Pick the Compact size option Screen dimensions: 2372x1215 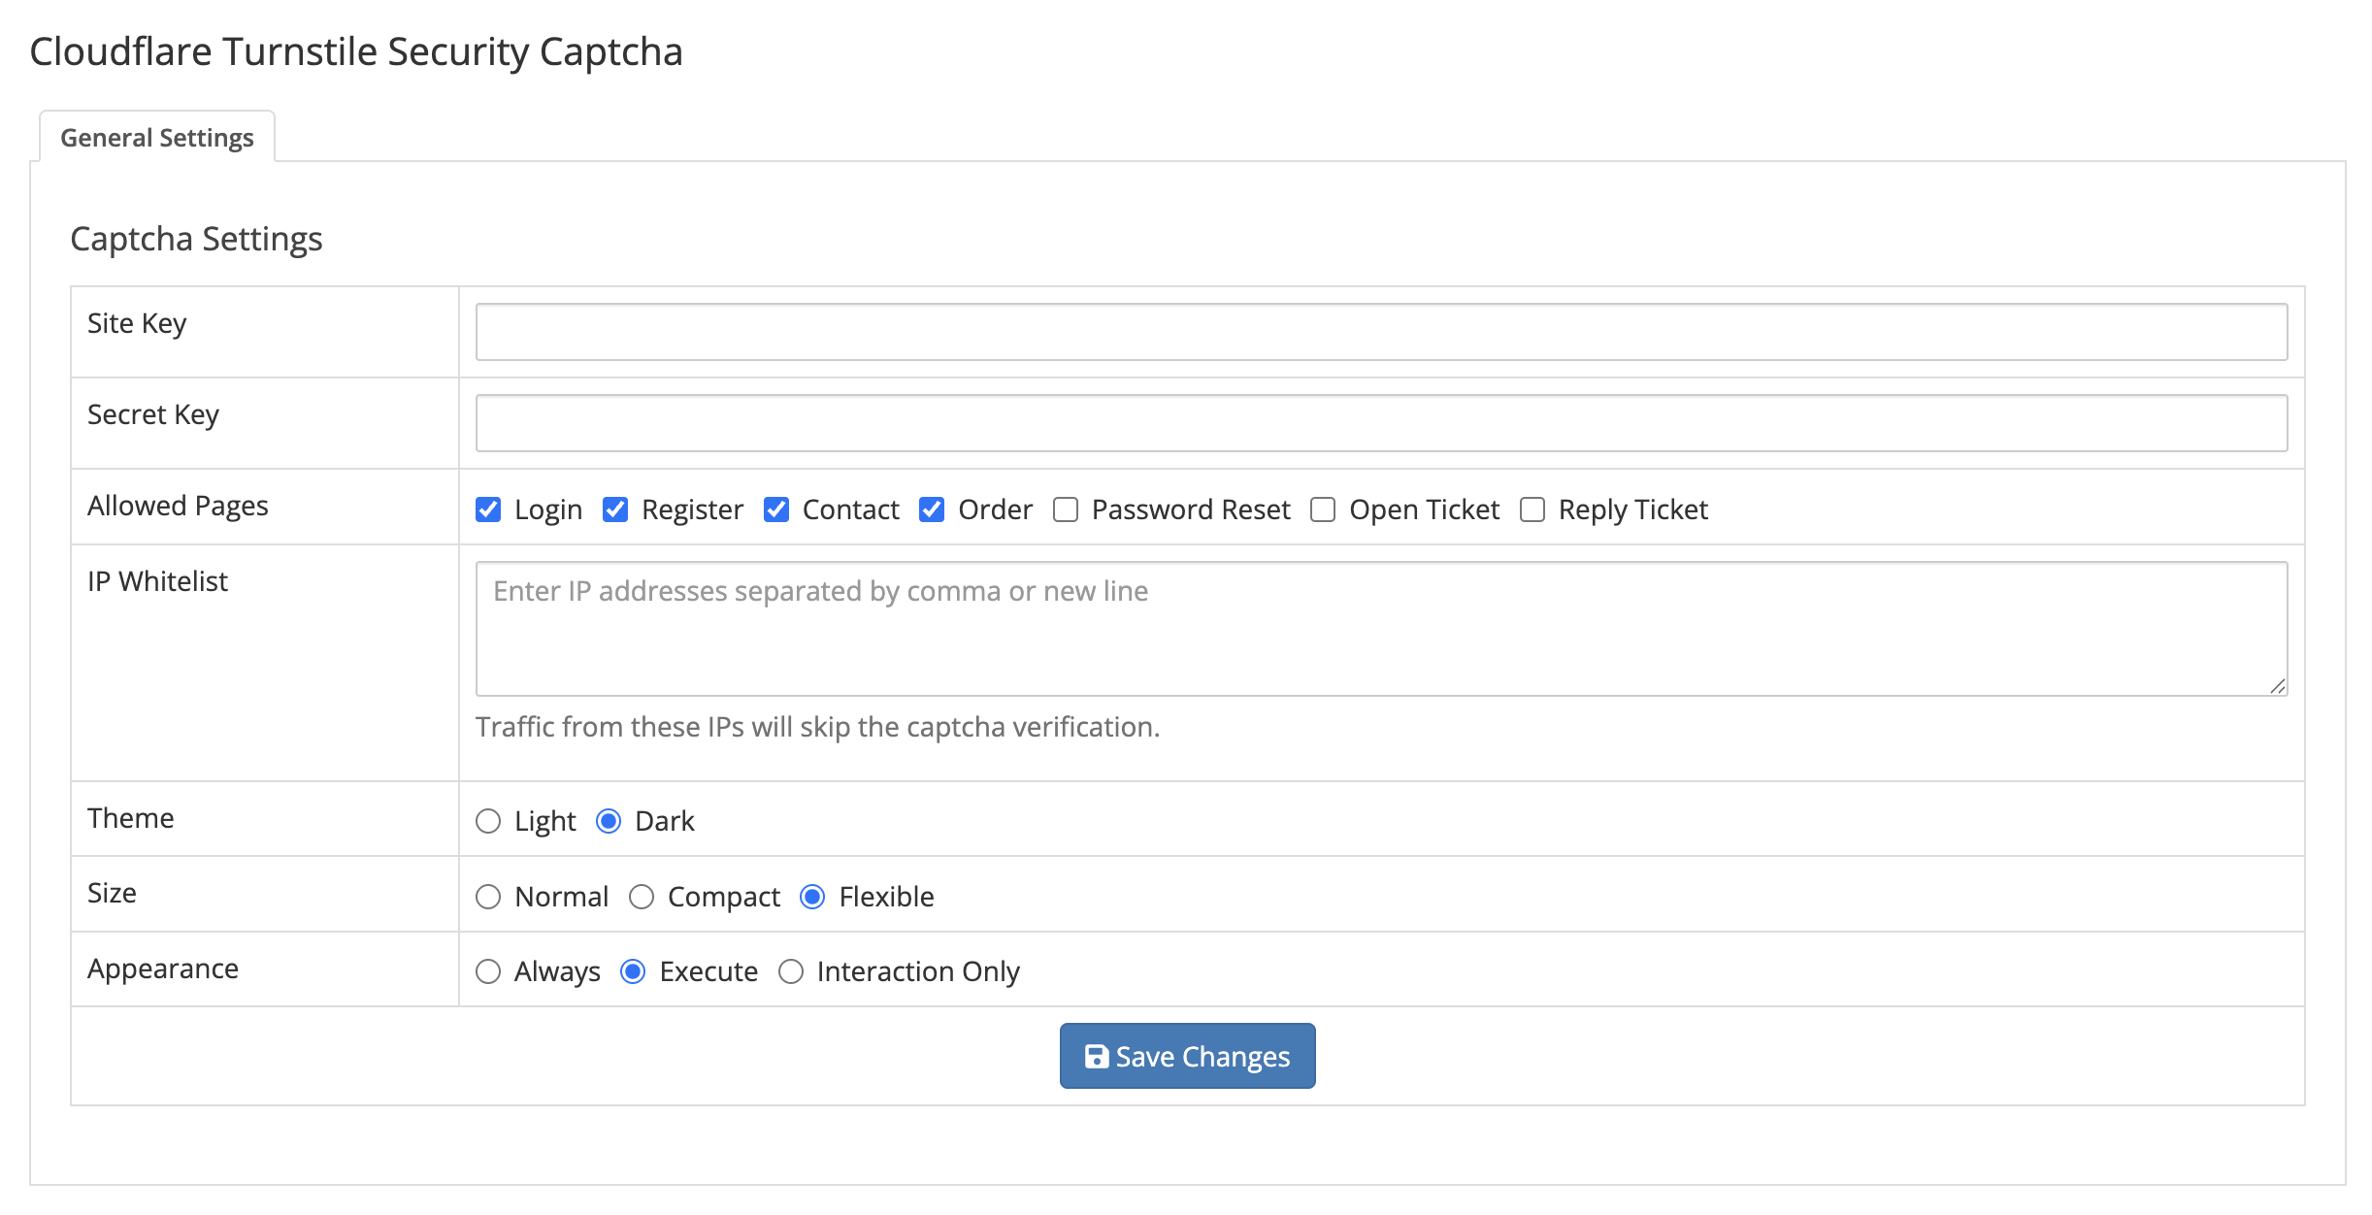tap(642, 897)
